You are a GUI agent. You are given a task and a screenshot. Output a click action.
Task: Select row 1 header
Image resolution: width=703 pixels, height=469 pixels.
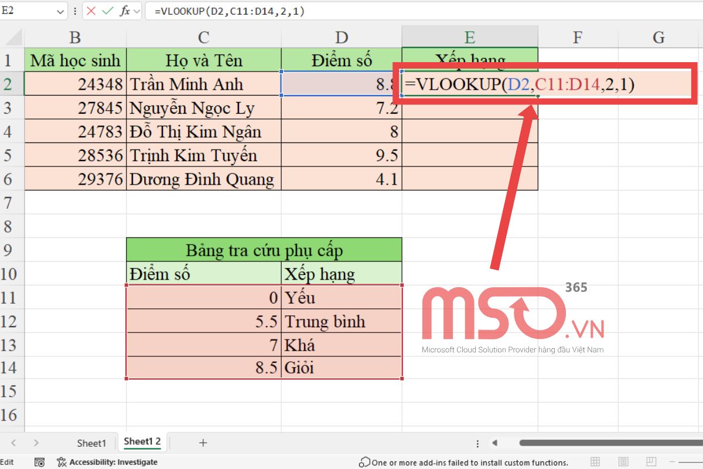[x=12, y=60]
